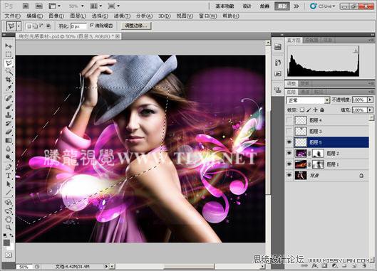Open the tool preset picker arrow
Viewport: 377px width, 271px height.
(19, 26)
